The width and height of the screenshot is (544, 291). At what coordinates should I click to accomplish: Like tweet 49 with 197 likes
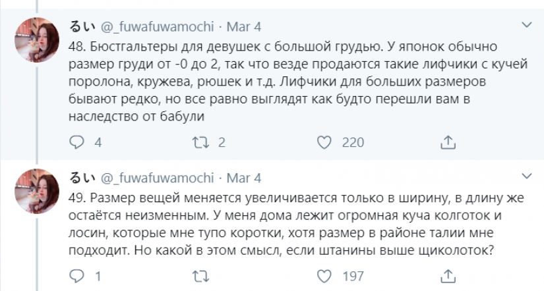pos(324,274)
